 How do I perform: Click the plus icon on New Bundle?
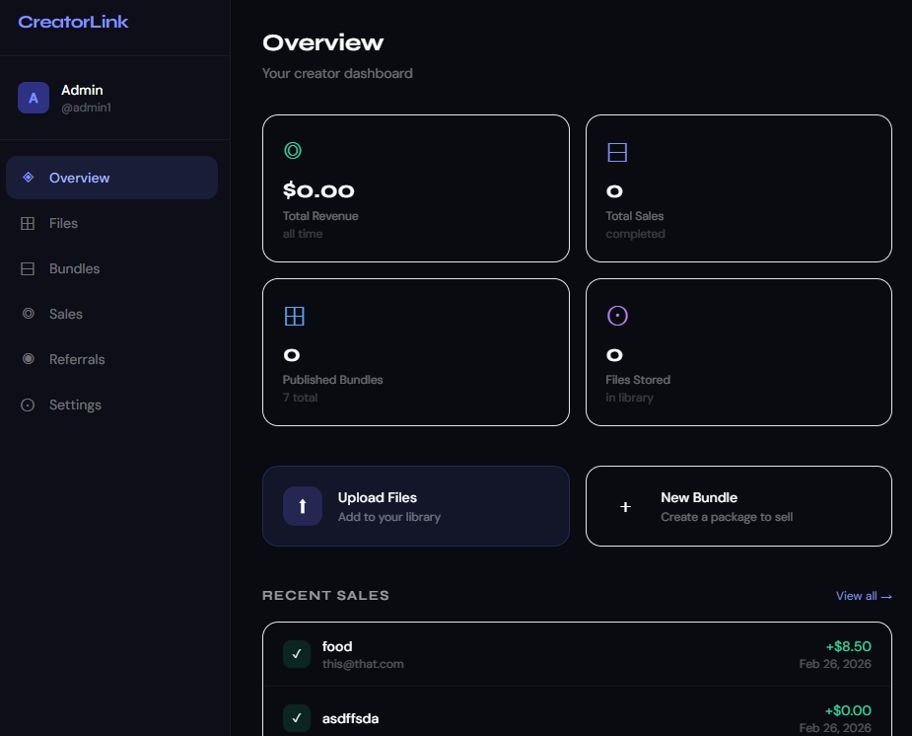[x=625, y=507]
